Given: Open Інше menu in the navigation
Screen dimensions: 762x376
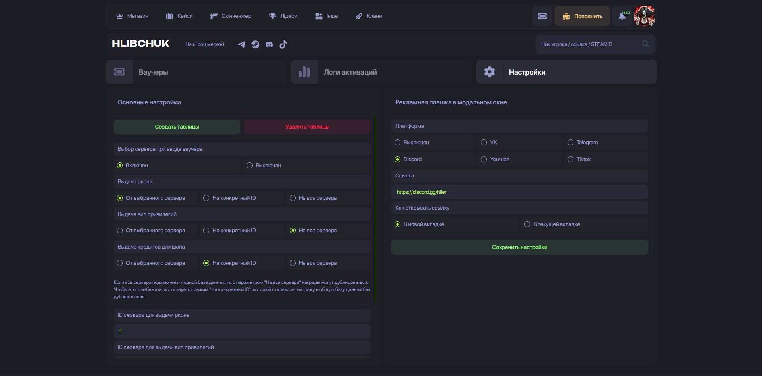Looking at the screenshot, I should (327, 16).
